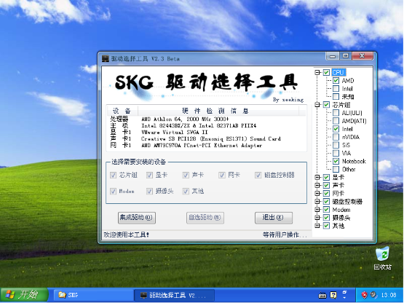Select the 处理器 AMD Athlon 64 row
Screen dimensions: 404x303
pos(206,119)
